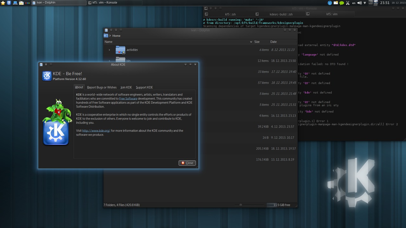Image resolution: width=406 pixels, height=228 pixels.
Task: Click Dolphin window menu icon in title bar
Action: point(106,30)
